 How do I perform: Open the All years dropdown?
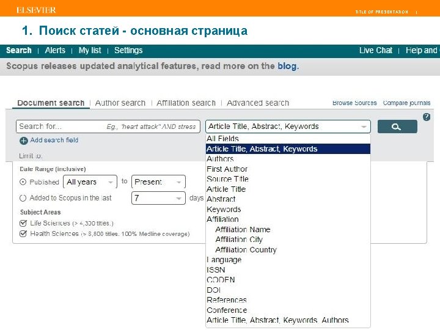90,182
